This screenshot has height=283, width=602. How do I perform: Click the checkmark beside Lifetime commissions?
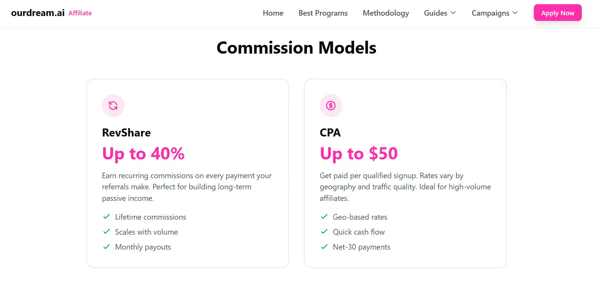pyautogui.click(x=106, y=217)
